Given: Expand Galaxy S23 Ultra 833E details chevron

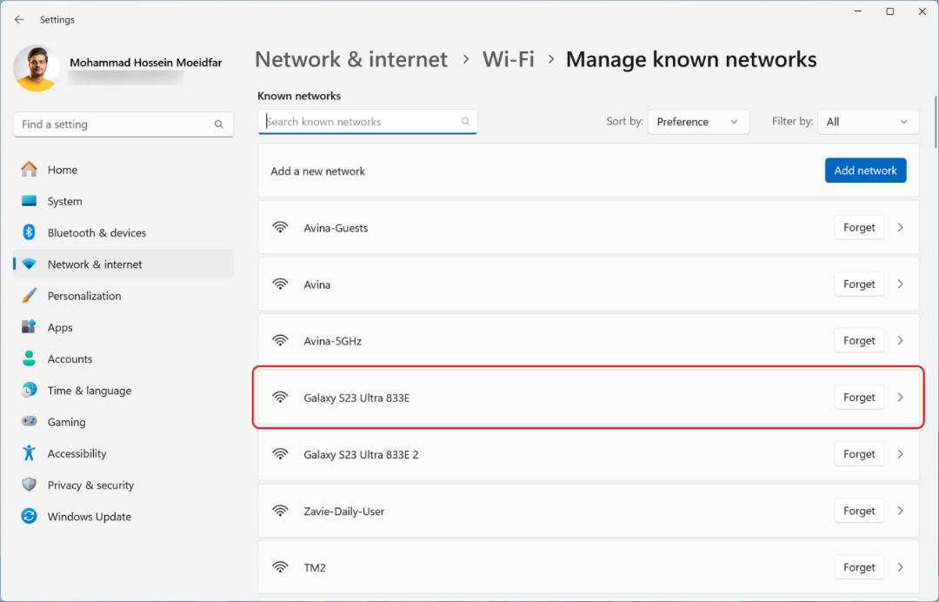Looking at the screenshot, I should tap(900, 398).
